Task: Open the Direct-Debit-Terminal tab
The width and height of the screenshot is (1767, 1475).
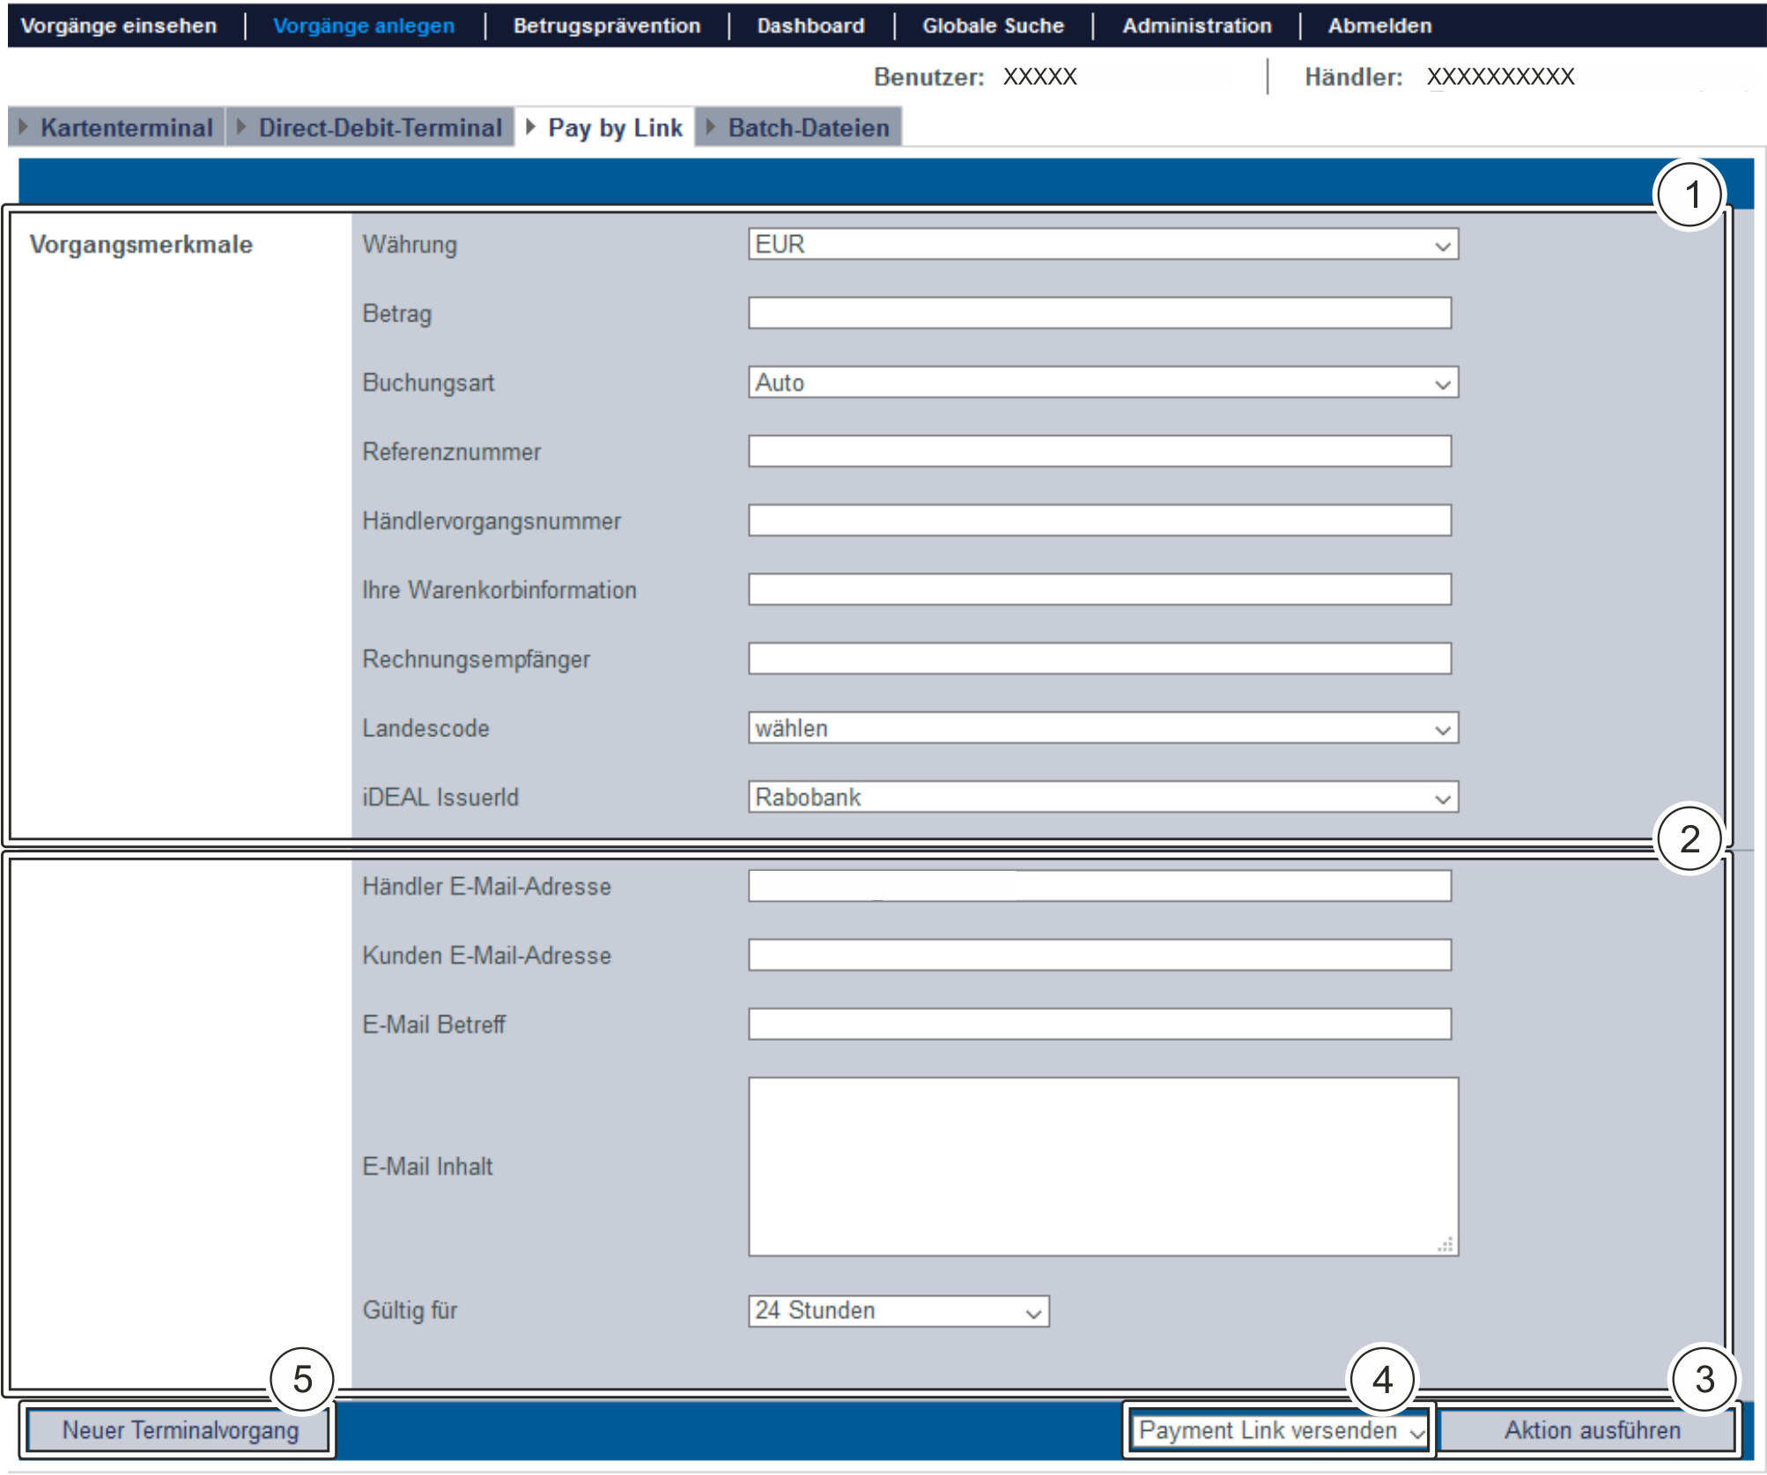Action: [x=379, y=129]
